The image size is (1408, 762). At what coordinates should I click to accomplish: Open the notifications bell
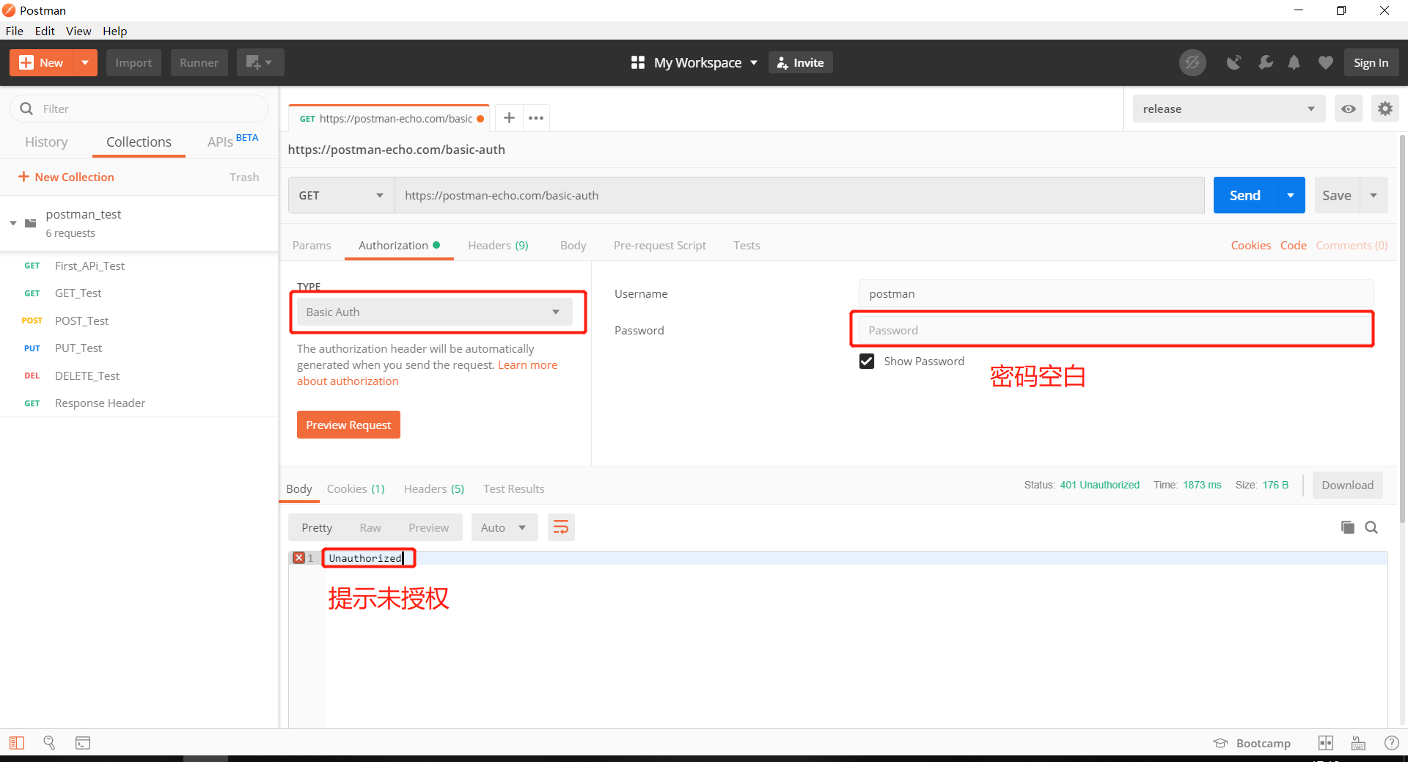coord(1294,63)
